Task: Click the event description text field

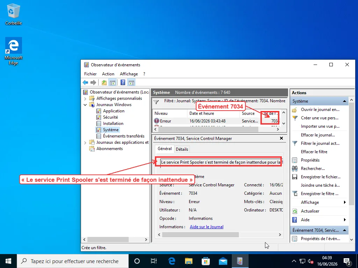Action: click(x=221, y=162)
